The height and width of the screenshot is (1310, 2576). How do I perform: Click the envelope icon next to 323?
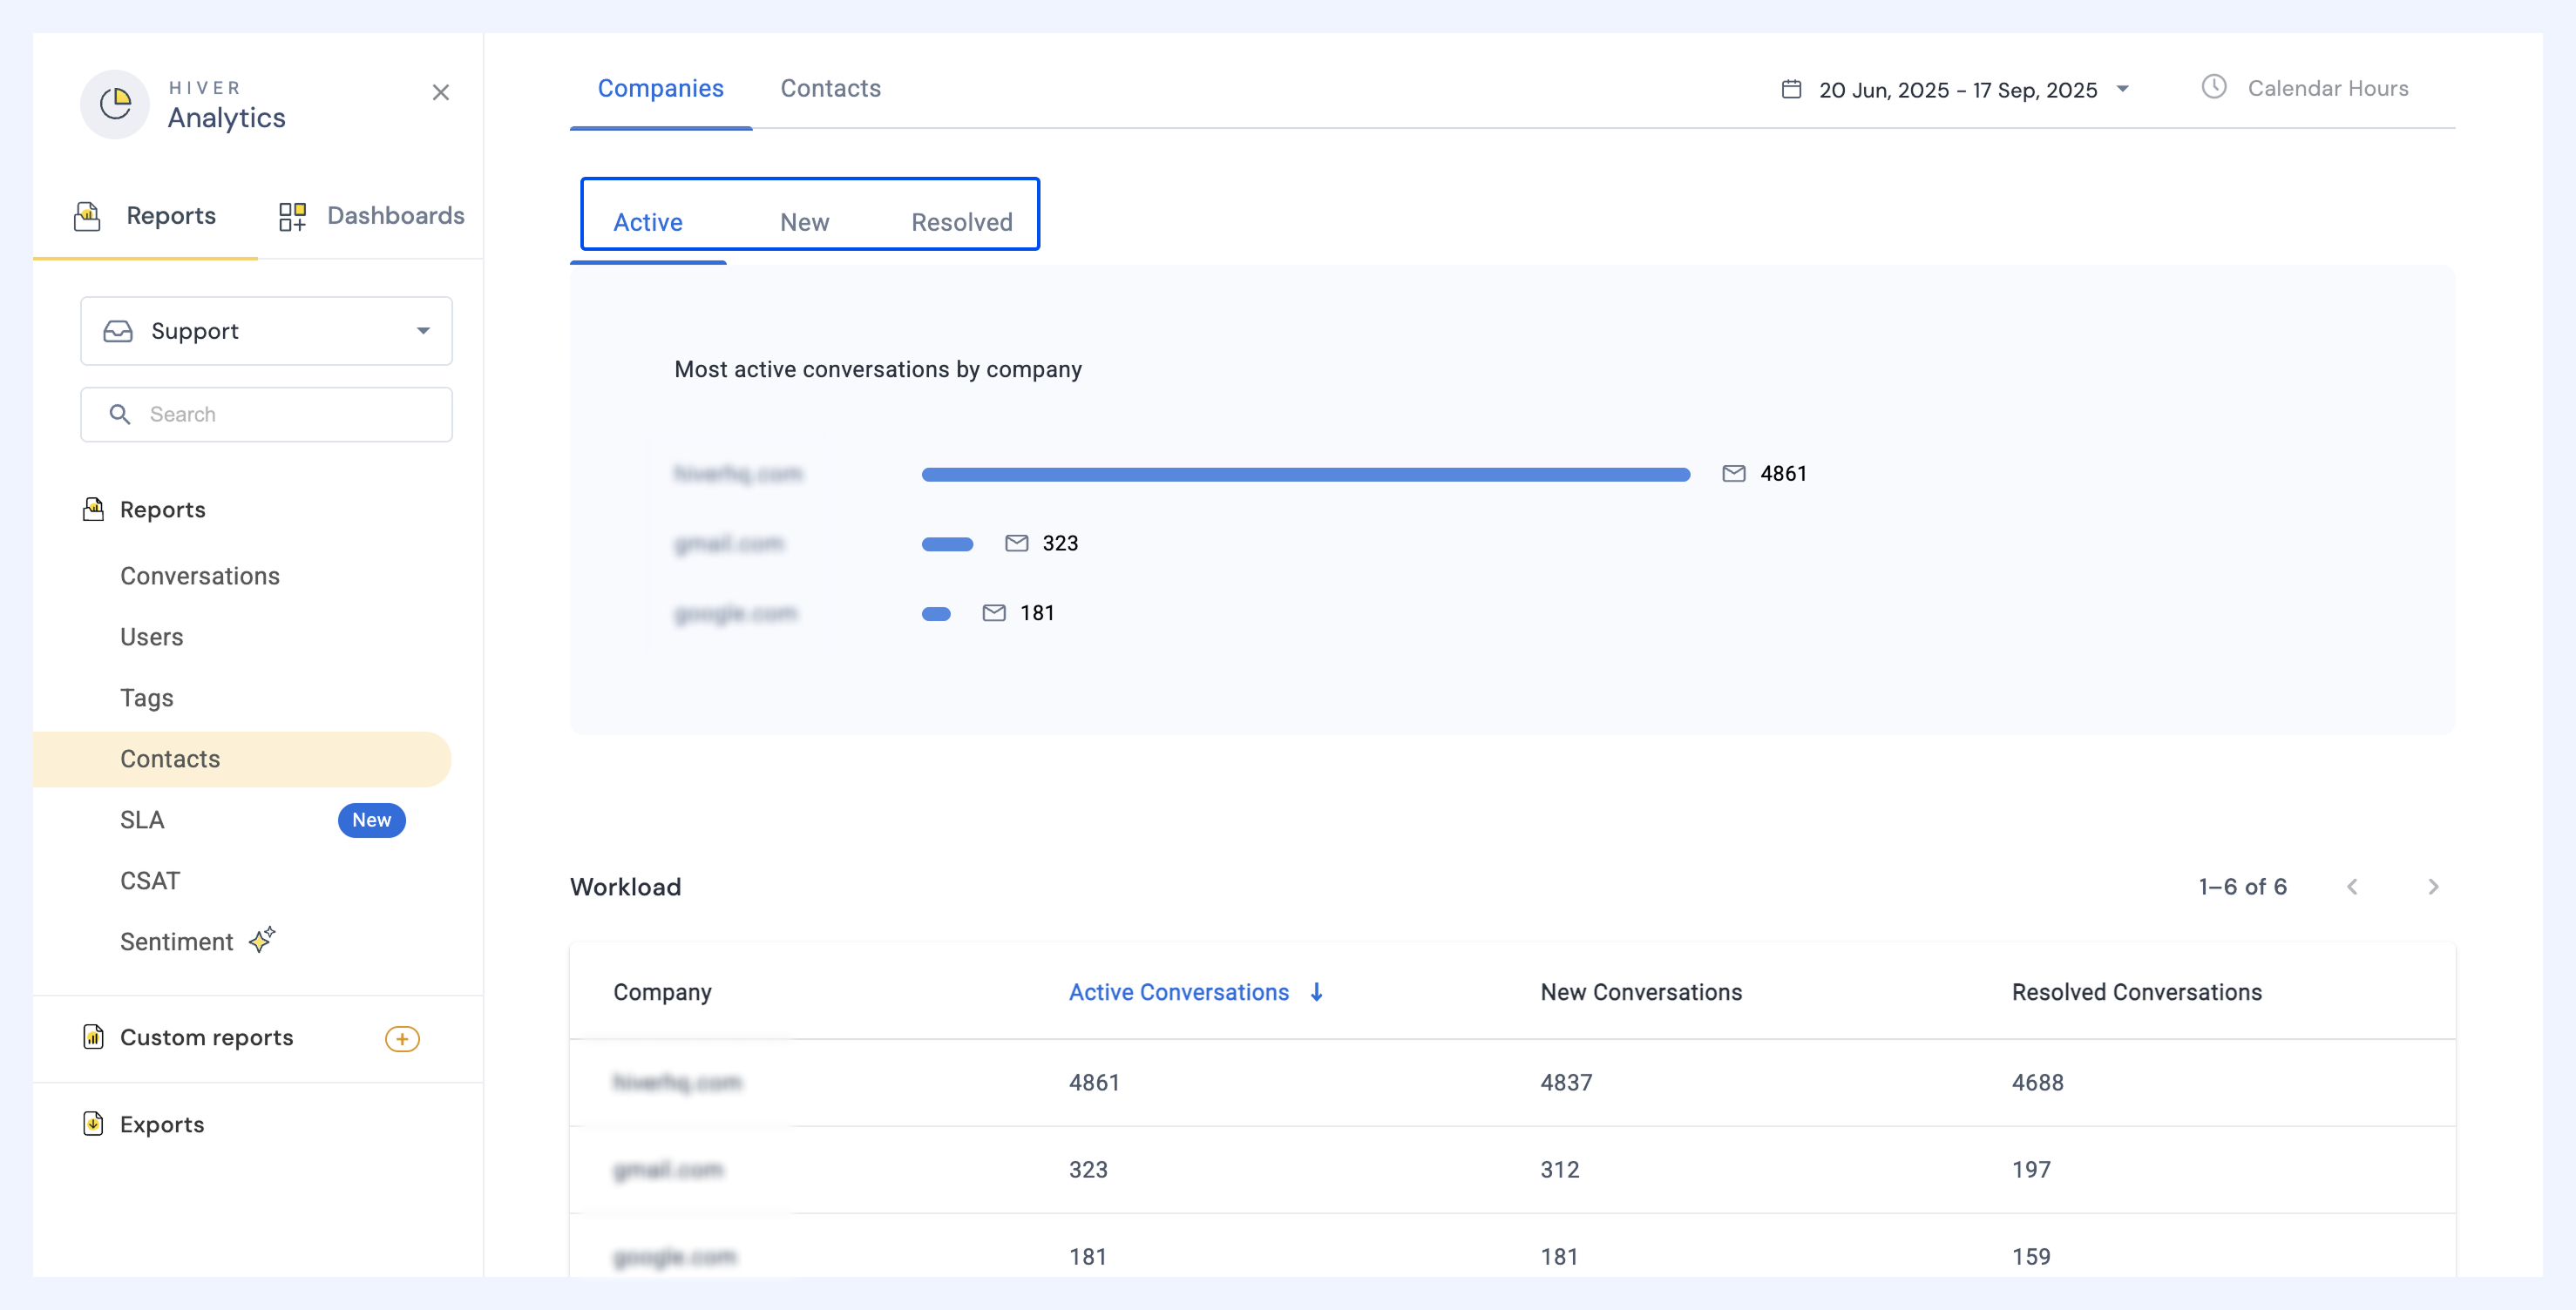coord(1016,544)
